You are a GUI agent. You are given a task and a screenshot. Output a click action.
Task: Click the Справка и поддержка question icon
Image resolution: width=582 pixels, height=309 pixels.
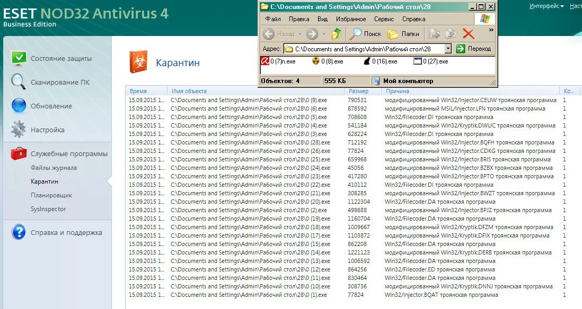pos(19,232)
